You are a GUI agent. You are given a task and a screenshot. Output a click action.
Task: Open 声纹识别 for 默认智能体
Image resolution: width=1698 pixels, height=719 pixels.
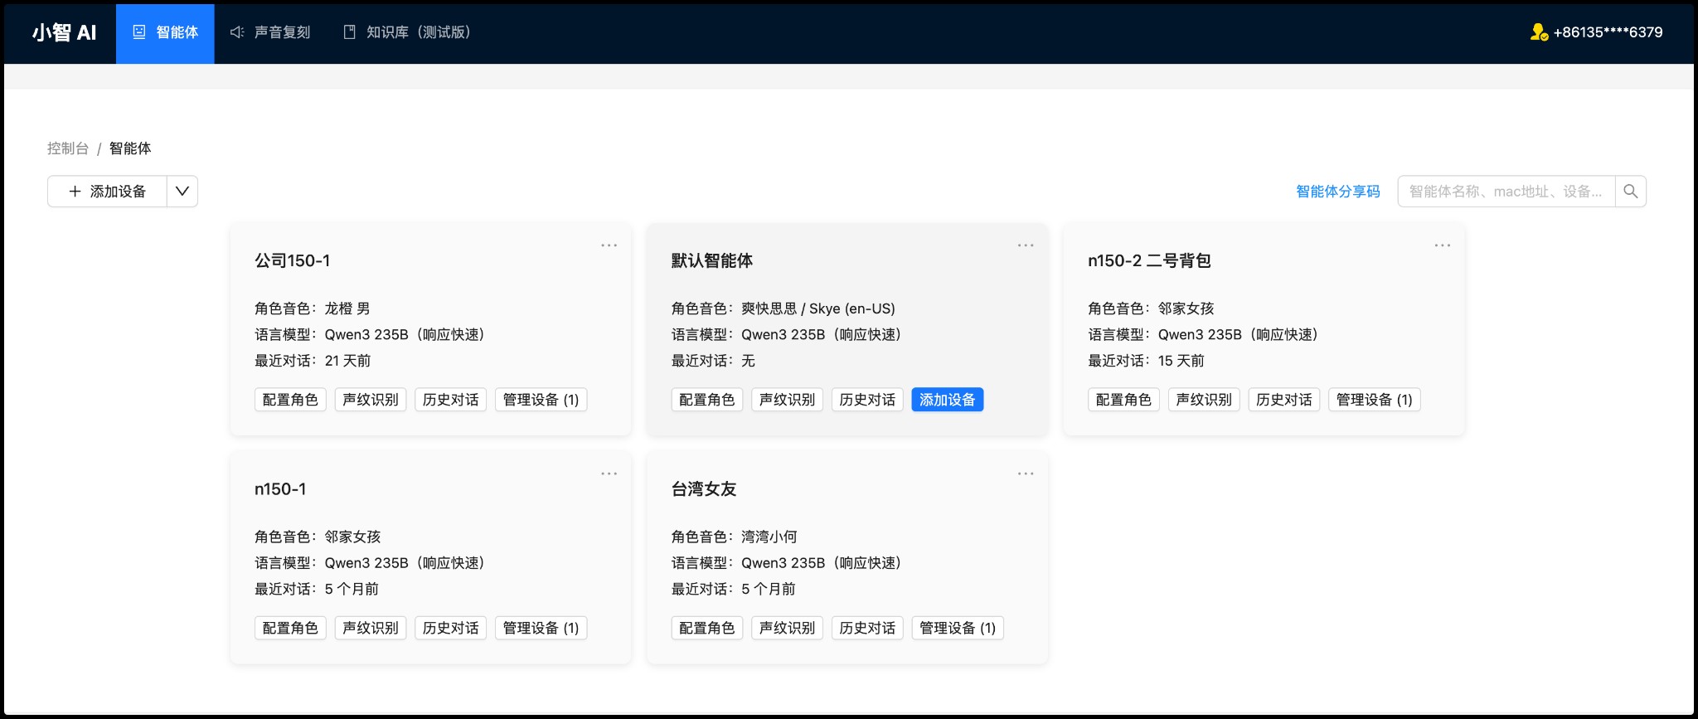click(x=788, y=400)
